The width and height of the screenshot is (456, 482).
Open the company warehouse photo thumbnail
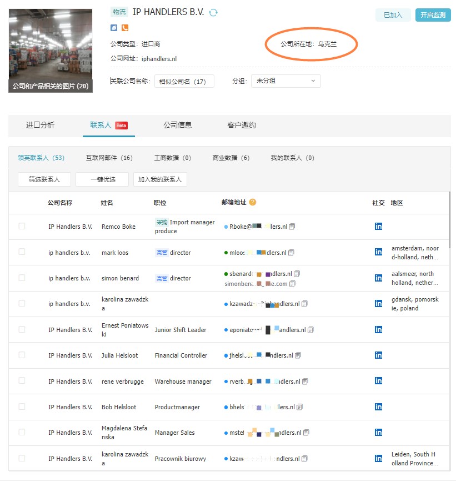(x=51, y=51)
